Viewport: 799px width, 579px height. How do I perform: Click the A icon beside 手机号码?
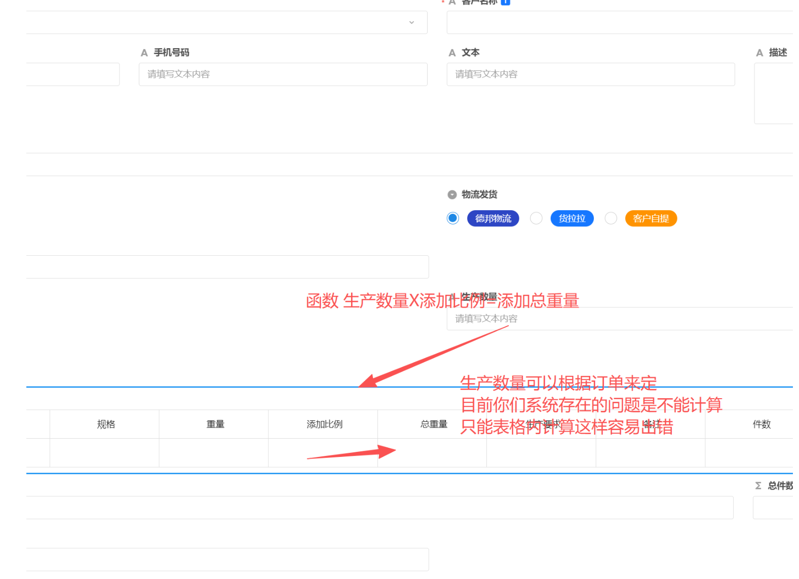point(144,53)
